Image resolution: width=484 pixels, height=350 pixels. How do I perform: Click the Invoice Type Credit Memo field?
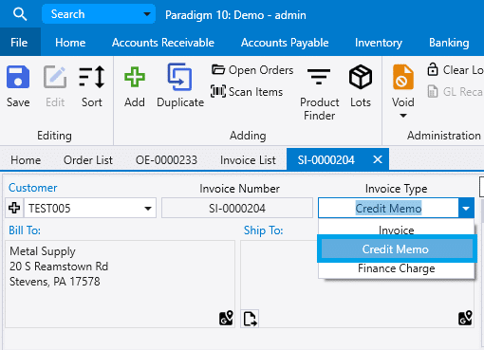pyautogui.click(x=388, y=208)
